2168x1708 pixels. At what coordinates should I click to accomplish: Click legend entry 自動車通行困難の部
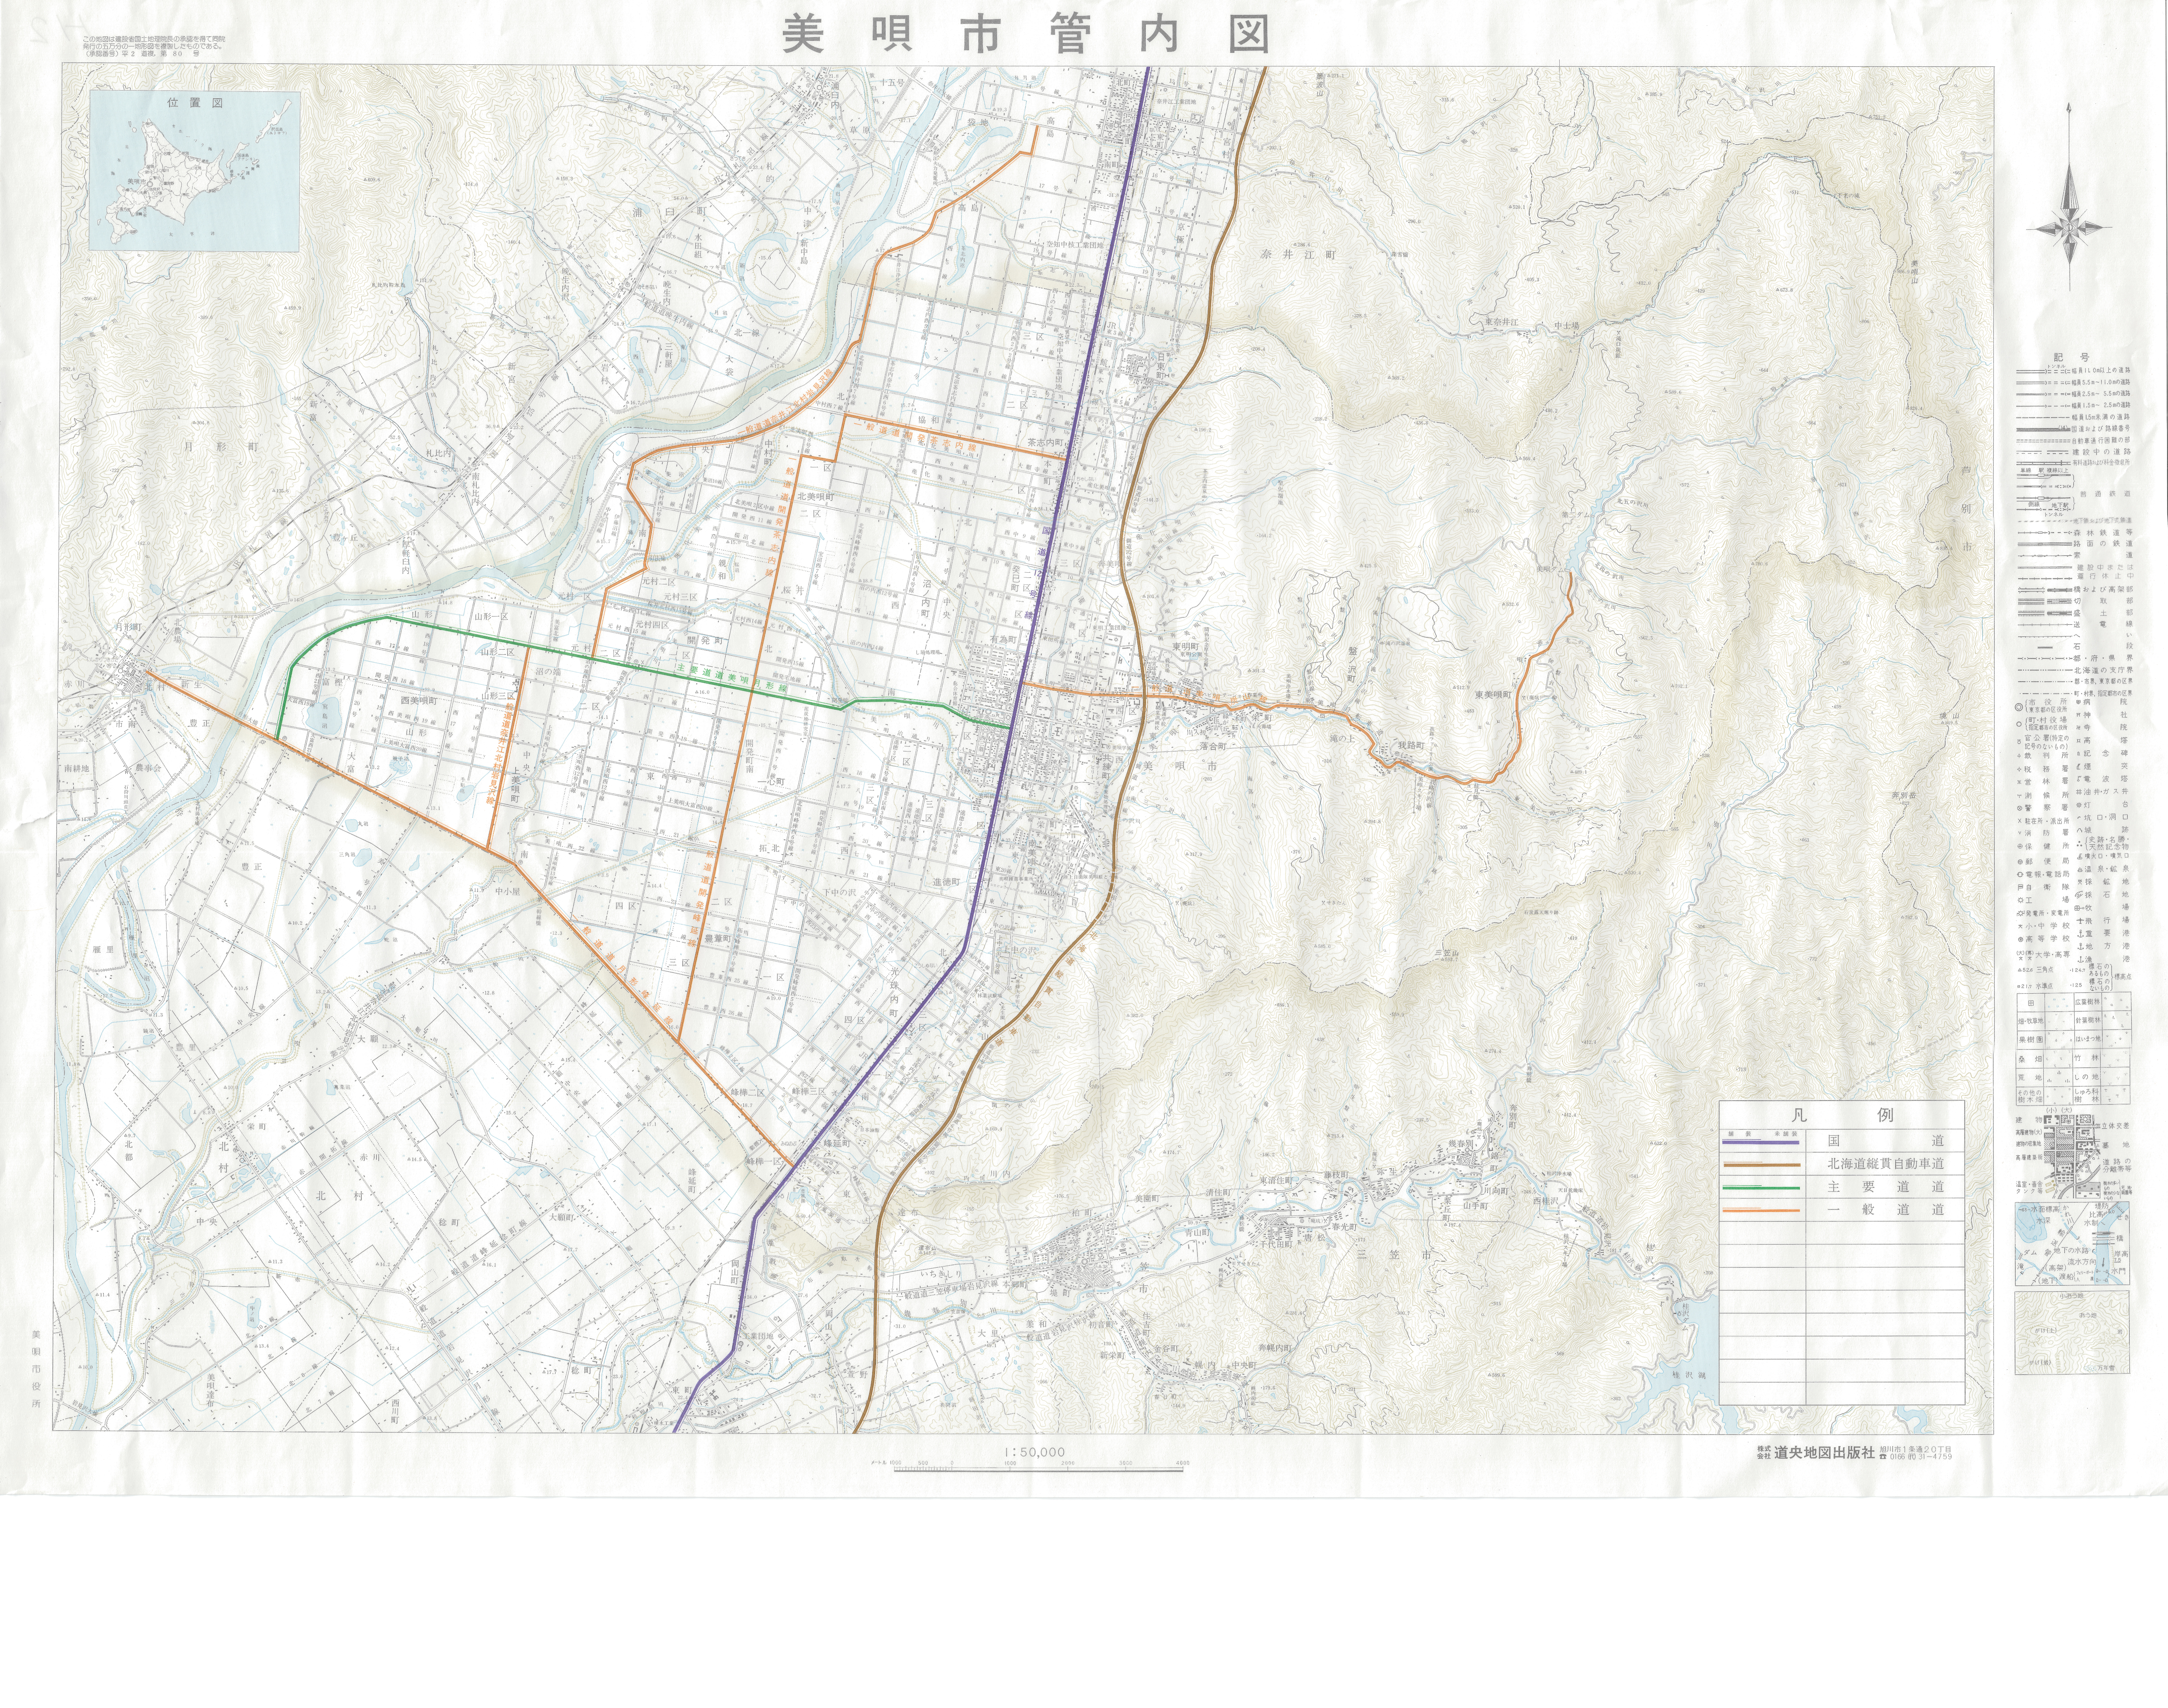[x=2073, y=441]
